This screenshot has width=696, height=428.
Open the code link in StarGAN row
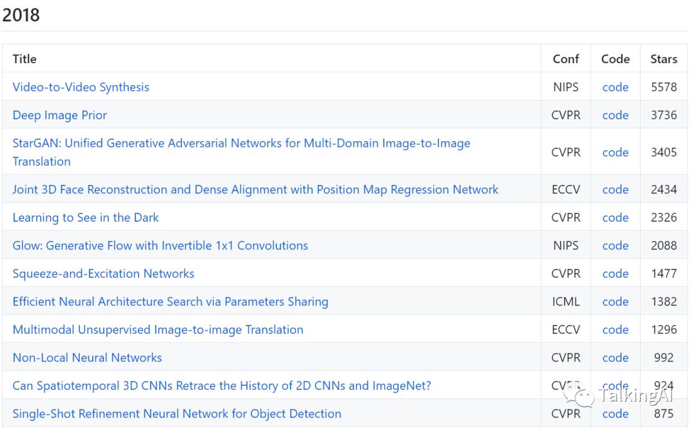(615, 153)
